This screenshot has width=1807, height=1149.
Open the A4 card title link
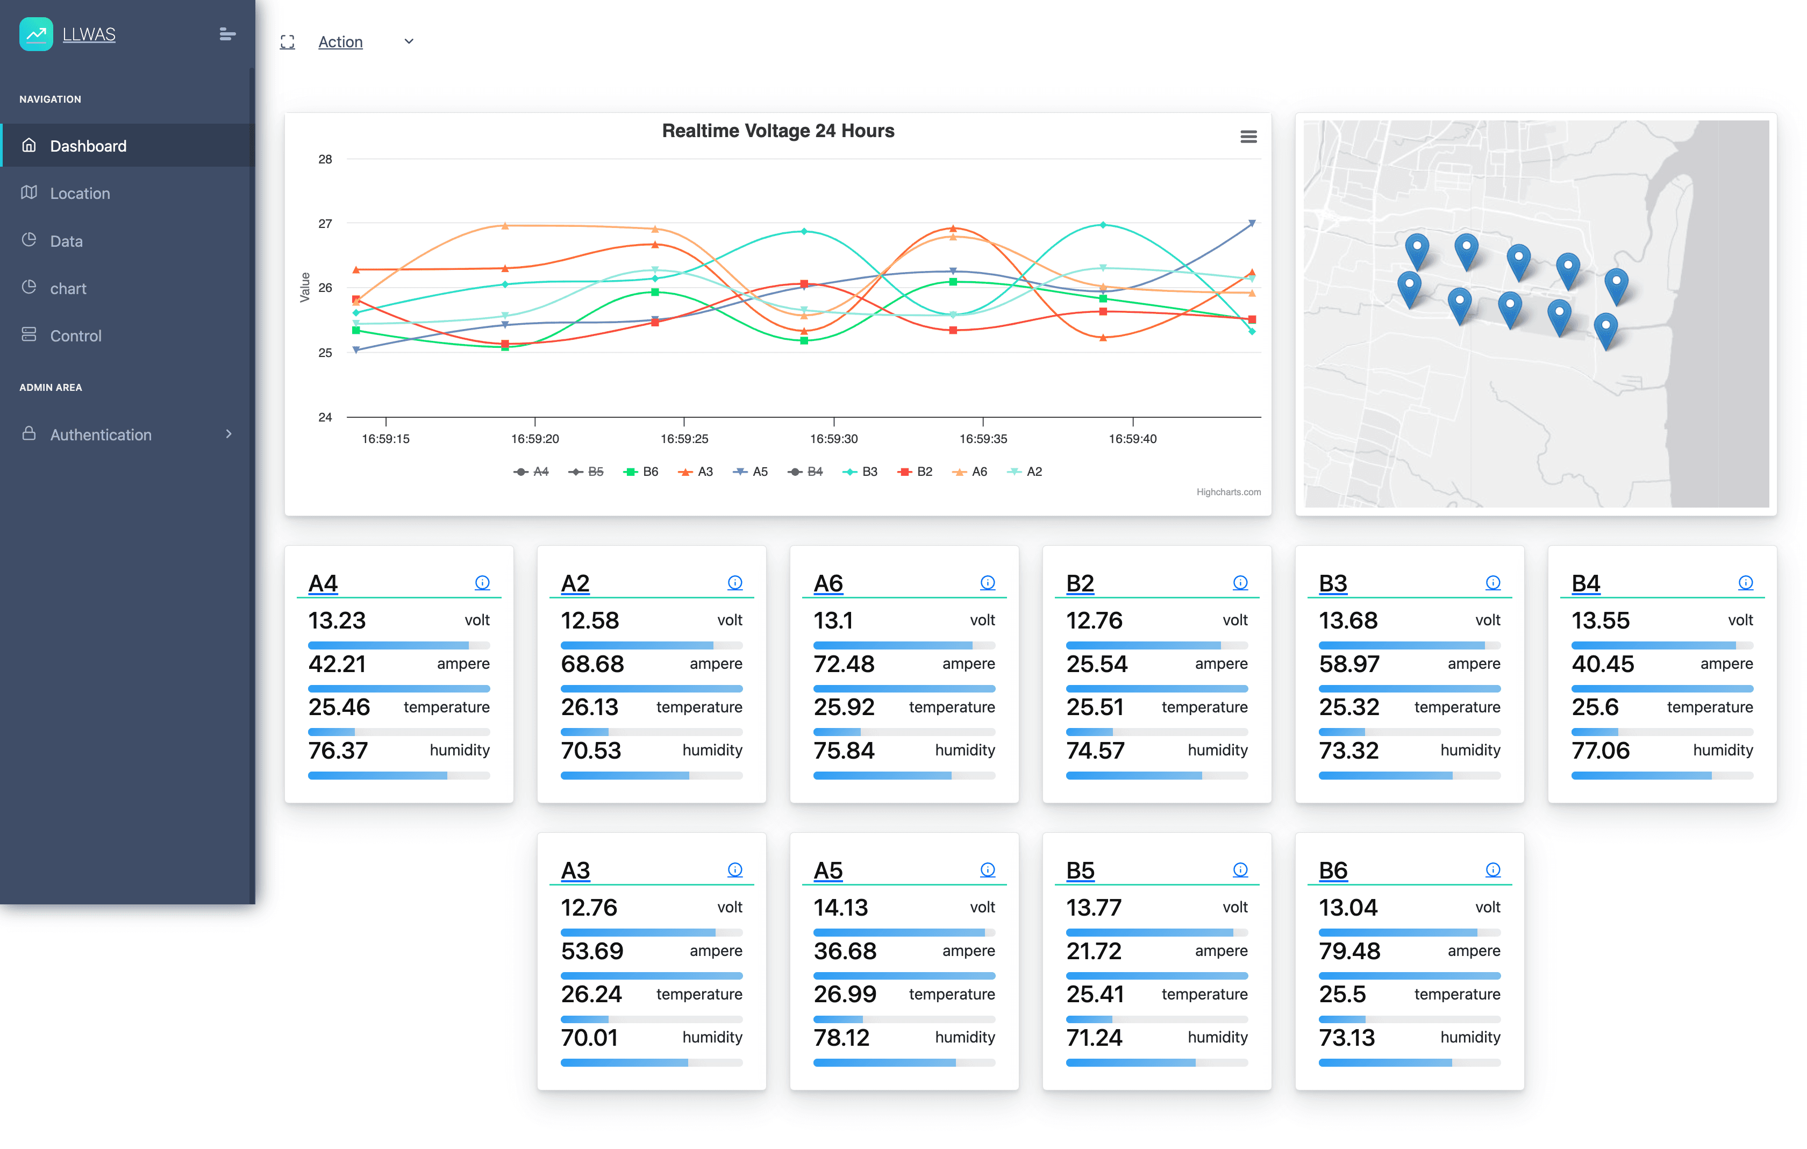323,583
